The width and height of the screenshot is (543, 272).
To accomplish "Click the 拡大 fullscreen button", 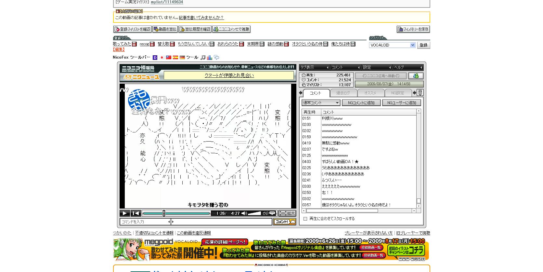I will pos(287,213).
